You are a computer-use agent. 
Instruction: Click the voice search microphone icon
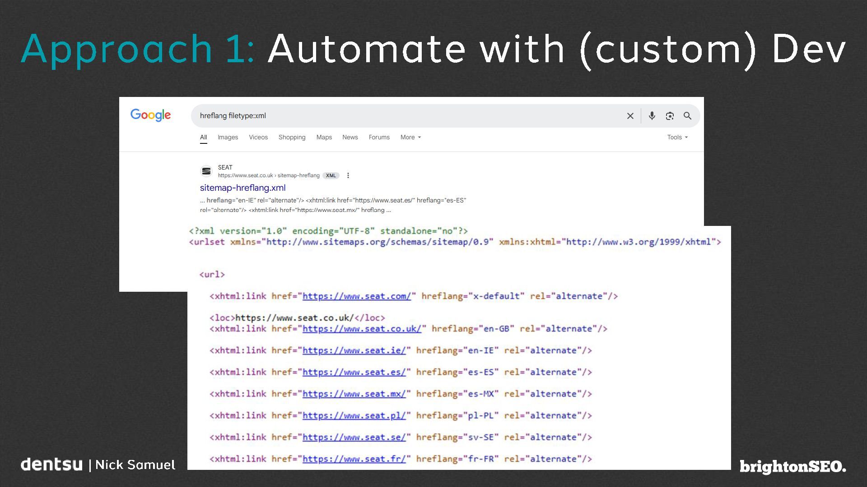click(x=652, y=116)
